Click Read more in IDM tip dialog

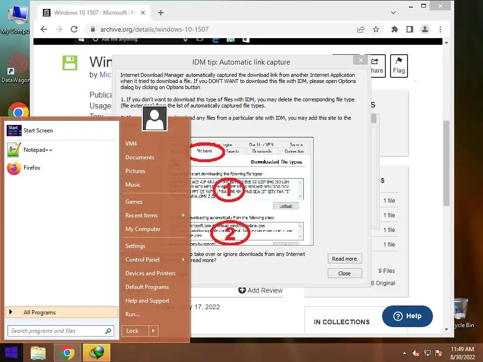click(x=345, y=259)
